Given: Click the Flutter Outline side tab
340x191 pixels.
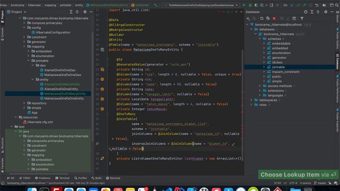Looking at the screenshot, I should (337, 38).
